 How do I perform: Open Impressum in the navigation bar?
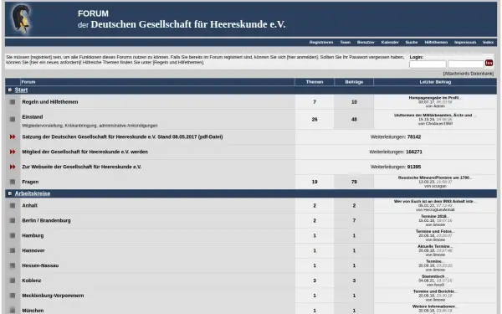(465, 43)
